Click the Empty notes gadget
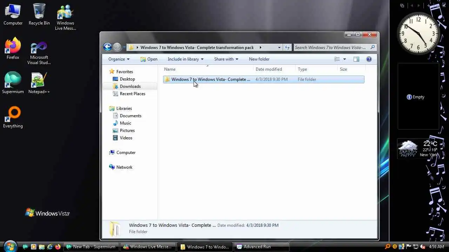 (418, 97)
